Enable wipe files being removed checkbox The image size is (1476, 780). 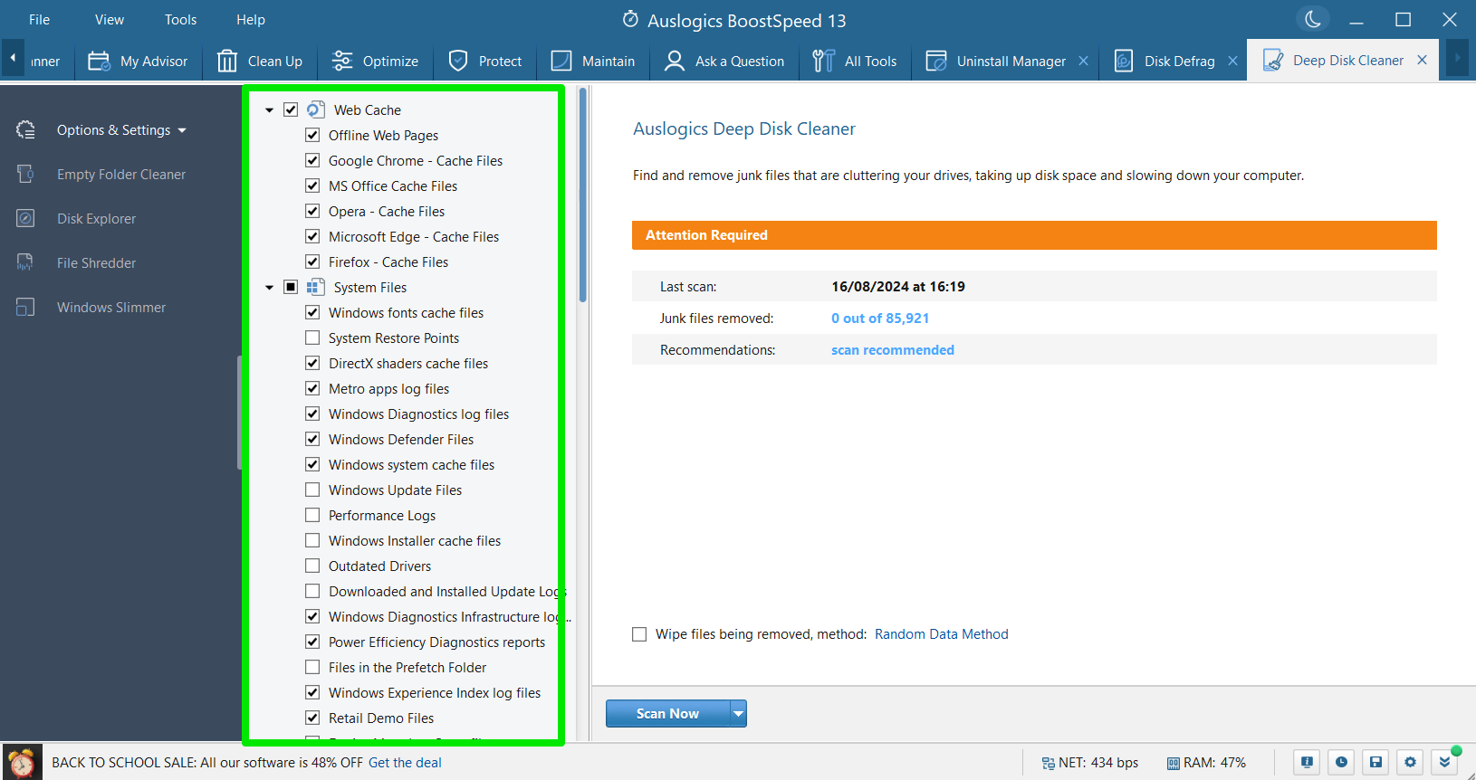[x=639, y=634]
